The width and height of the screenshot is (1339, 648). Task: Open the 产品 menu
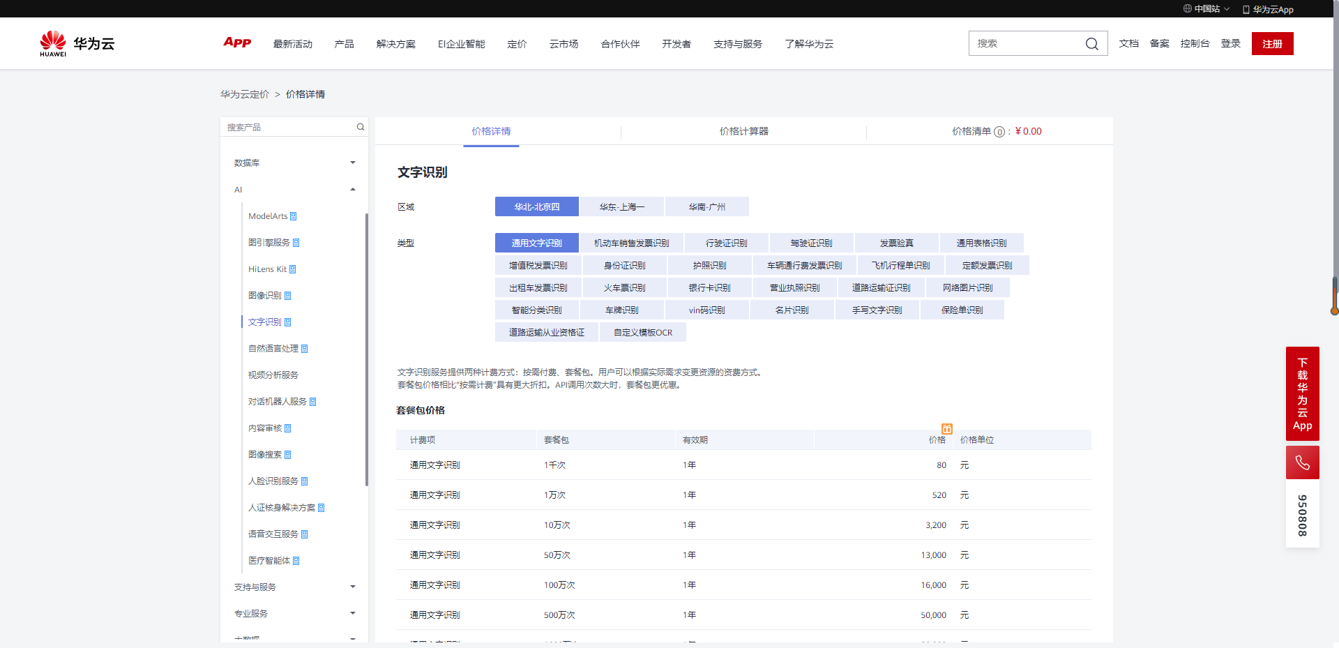click(345, 44)
